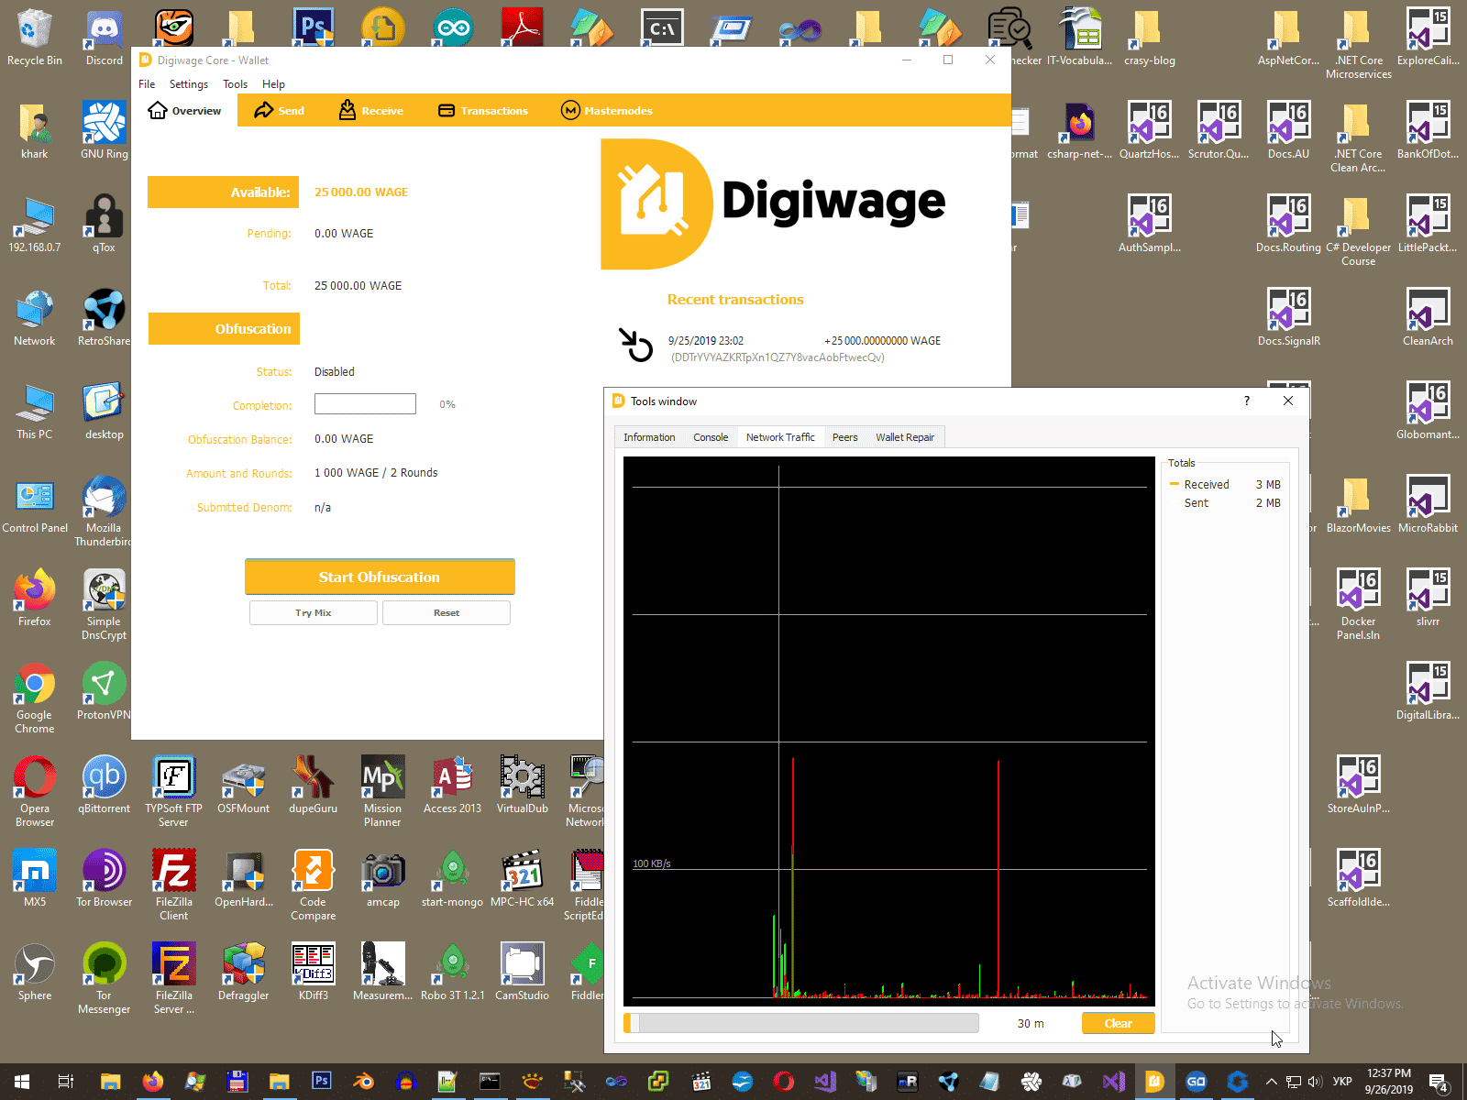Select the Control Panel desktop icon
Image resolution: width=1467 pixels, height=1100 pixels.
(x=35, y=505)
